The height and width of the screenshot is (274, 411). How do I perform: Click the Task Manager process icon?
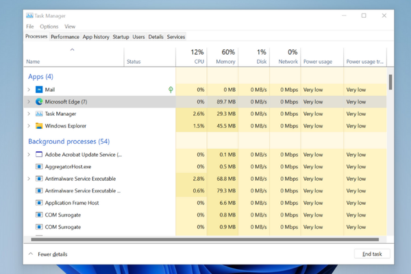click(39, 114)
